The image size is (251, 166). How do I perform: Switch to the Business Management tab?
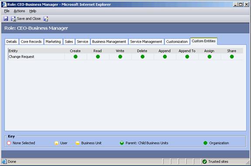109,42
